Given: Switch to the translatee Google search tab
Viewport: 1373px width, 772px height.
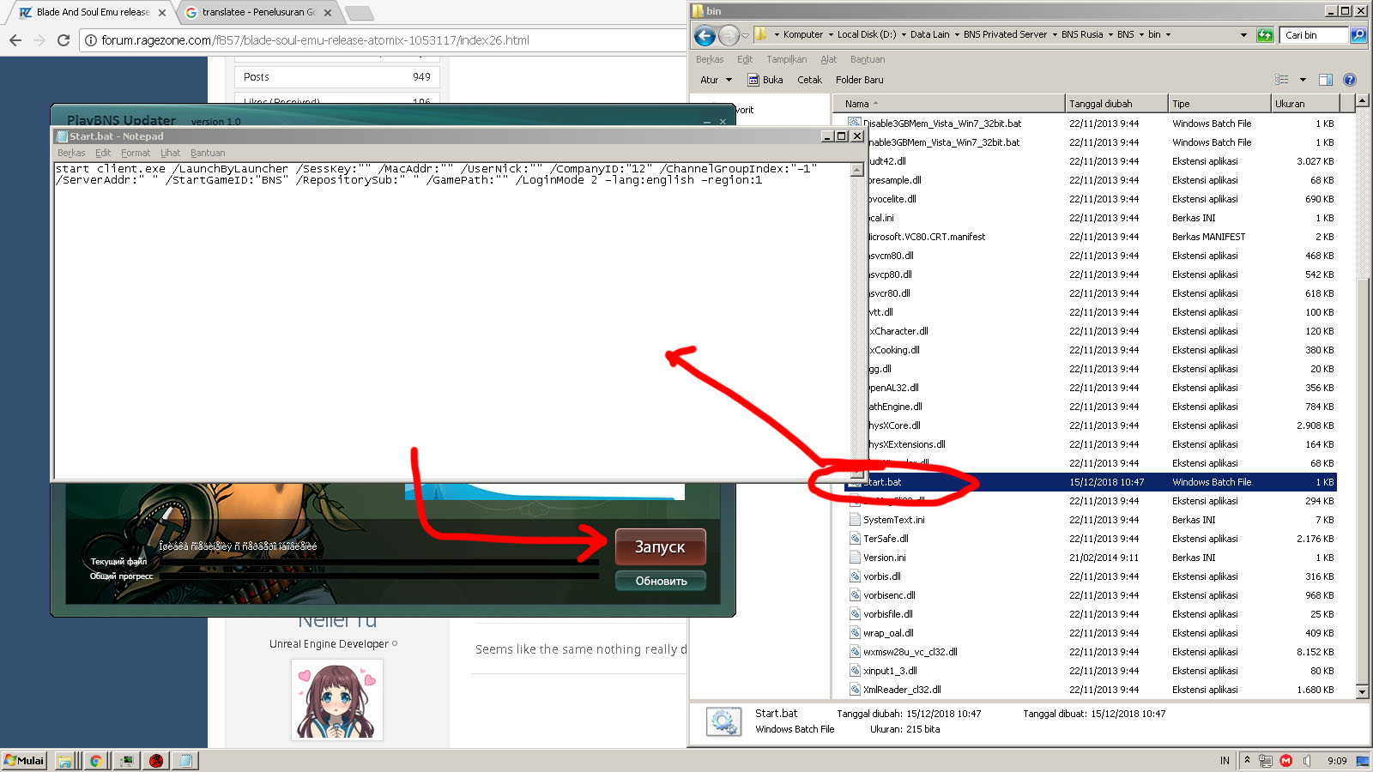Looking at the screenshot, I should coord(258,13).
